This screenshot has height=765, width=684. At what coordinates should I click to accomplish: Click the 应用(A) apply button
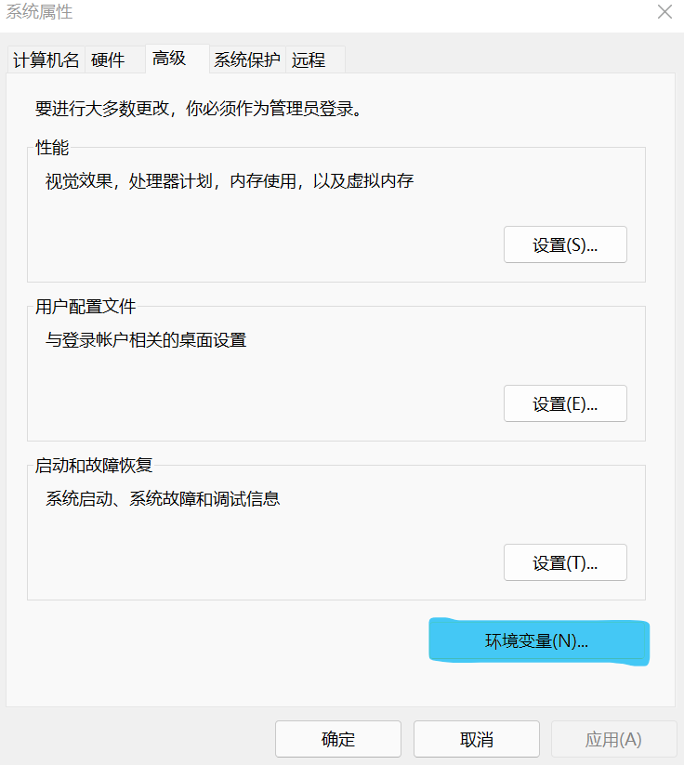[x=613, y=740]
